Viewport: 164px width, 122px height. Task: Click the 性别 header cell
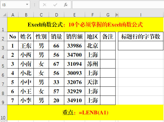[x=41, y=36]
